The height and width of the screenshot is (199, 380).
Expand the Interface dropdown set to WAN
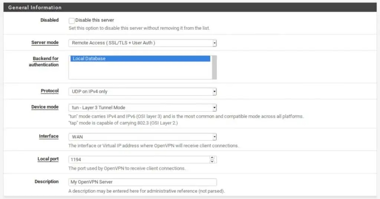142,137
